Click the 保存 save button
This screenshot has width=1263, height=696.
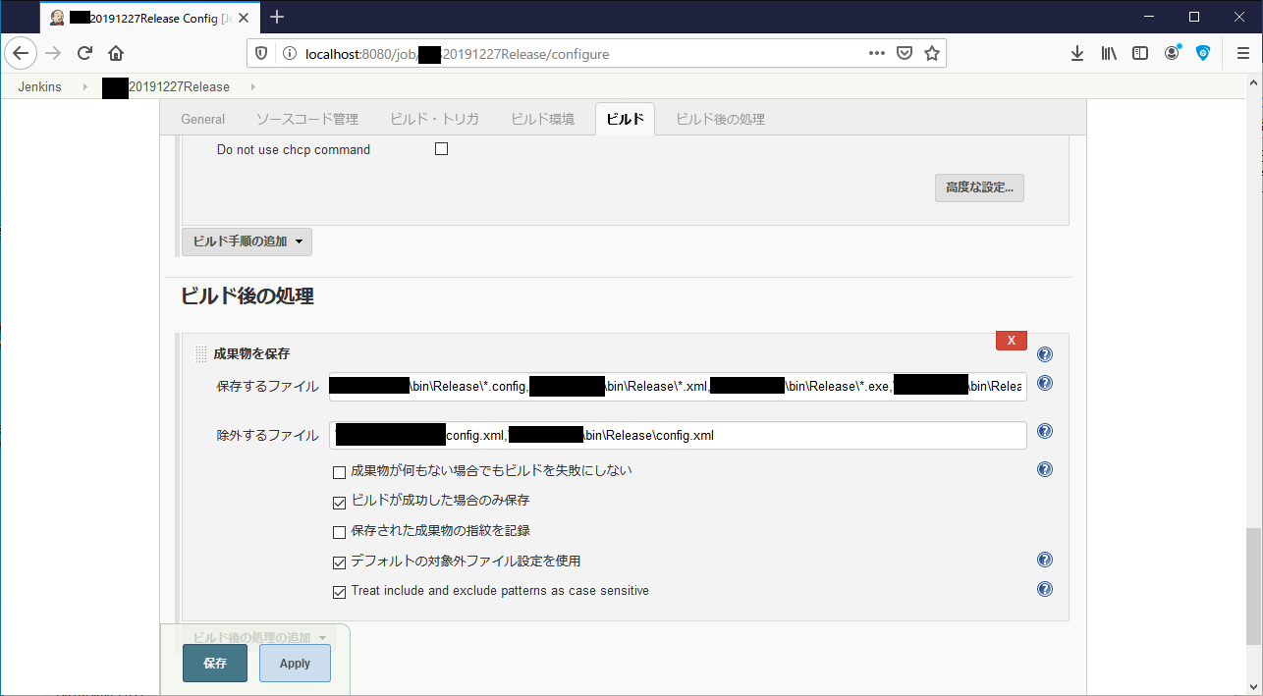tap(215, 663)
